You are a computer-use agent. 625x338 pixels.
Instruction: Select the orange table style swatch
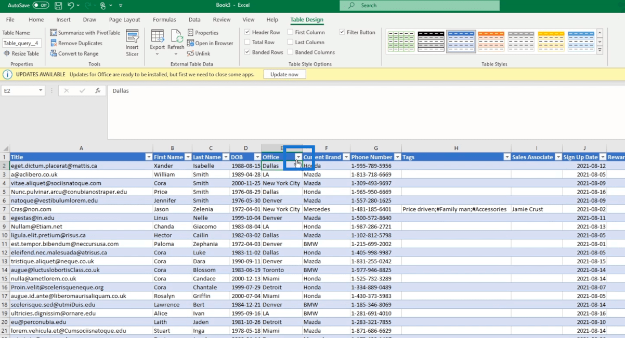click(491, 42)
